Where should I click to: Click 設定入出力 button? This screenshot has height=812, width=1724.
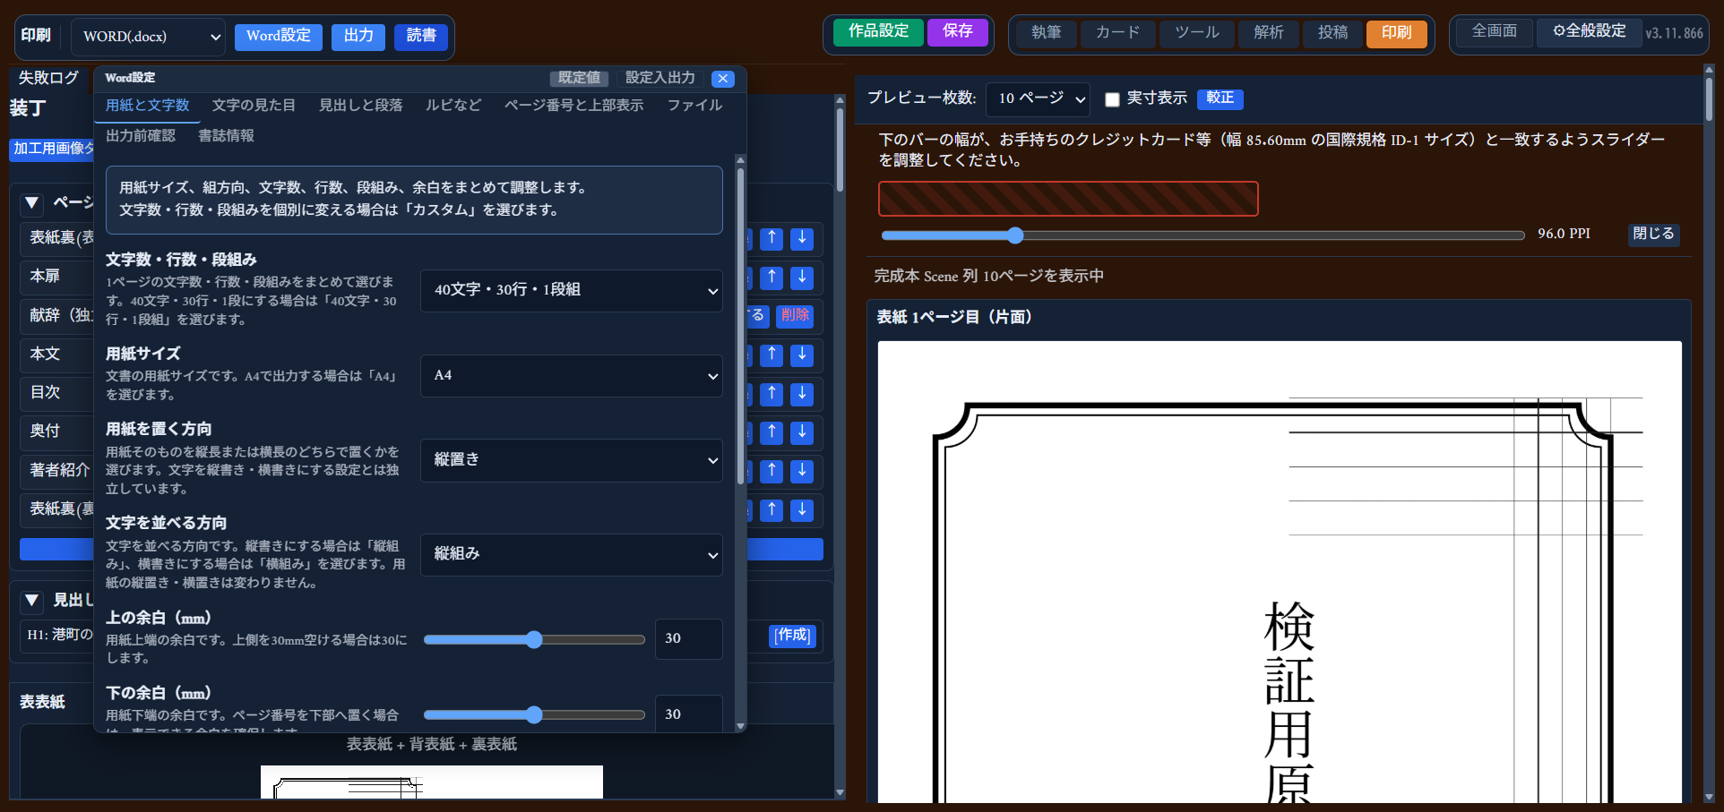659,79
